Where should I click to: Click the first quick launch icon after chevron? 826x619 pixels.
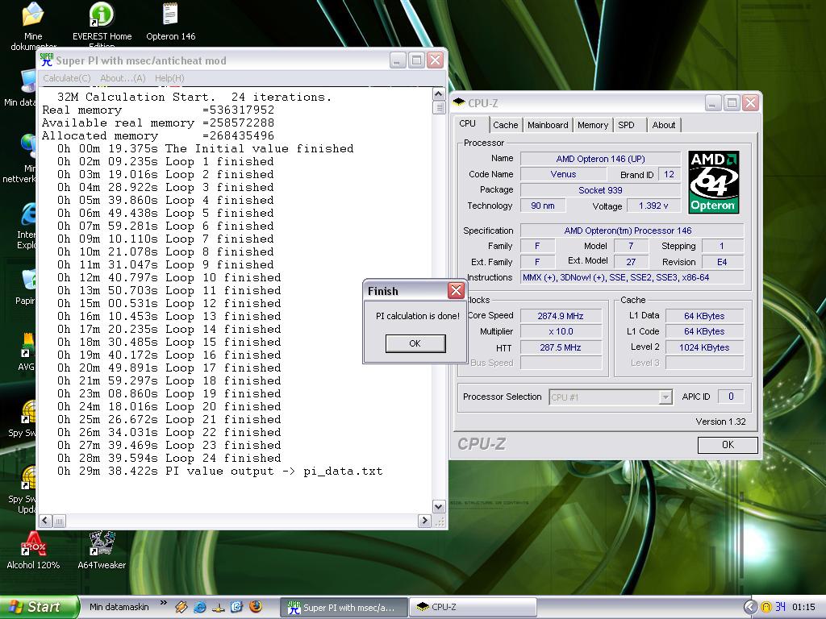pos(181,607)
